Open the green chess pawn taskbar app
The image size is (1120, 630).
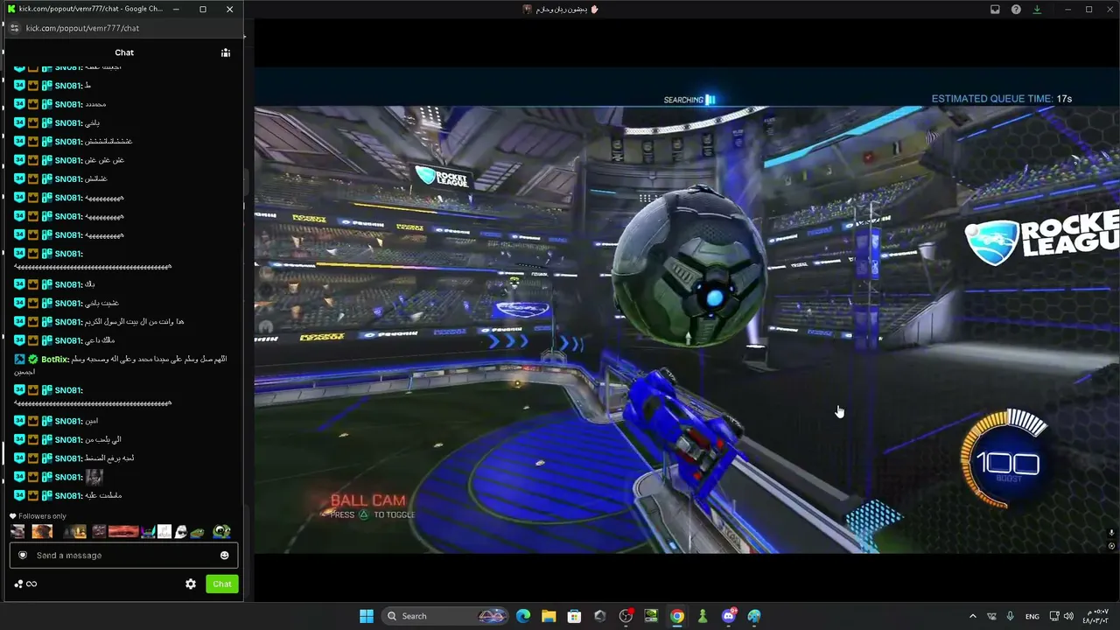703,616
